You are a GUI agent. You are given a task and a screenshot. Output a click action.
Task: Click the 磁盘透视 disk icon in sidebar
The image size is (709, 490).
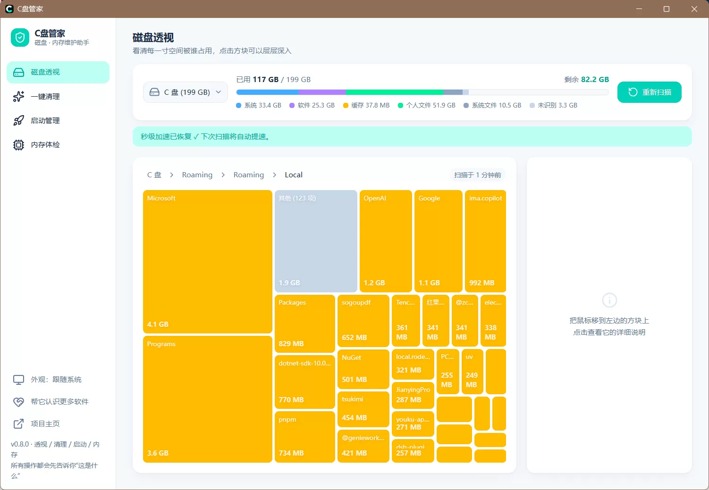tap(18, 72)
